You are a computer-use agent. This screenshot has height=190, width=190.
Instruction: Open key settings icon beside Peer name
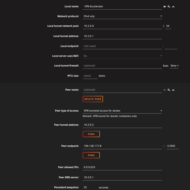[169, 90]
